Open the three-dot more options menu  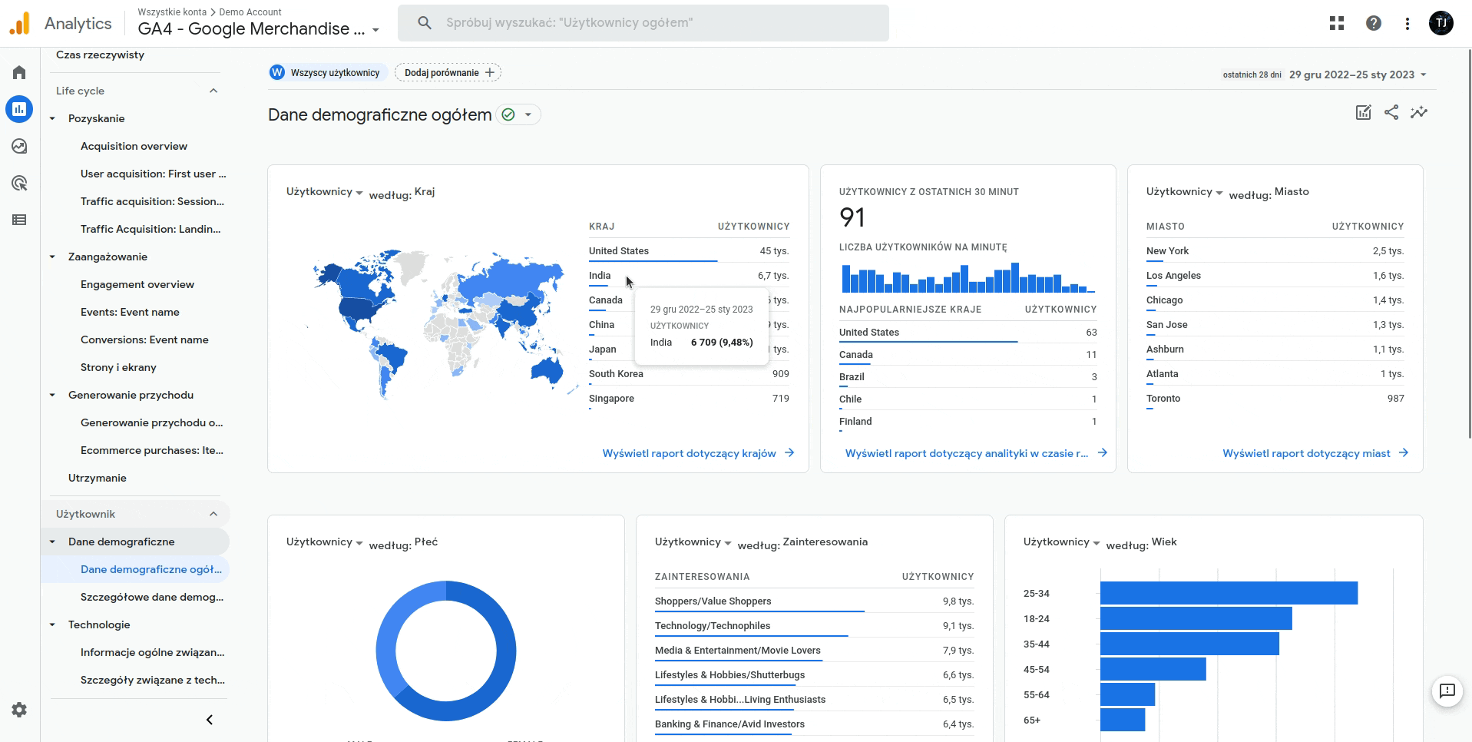pos(1407,23)
